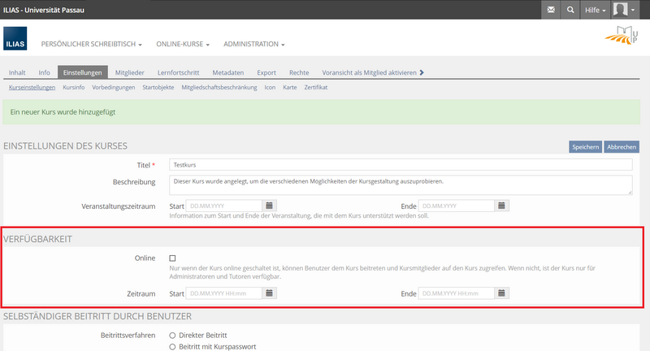650x351 pixels.
Task: Open calendar picker for Verfügbarkeit Zeitraum Start
Action: pos(270,292)
